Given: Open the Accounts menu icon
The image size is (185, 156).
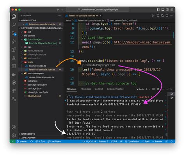Looking at the screenshot, I should tap(14, 127).
